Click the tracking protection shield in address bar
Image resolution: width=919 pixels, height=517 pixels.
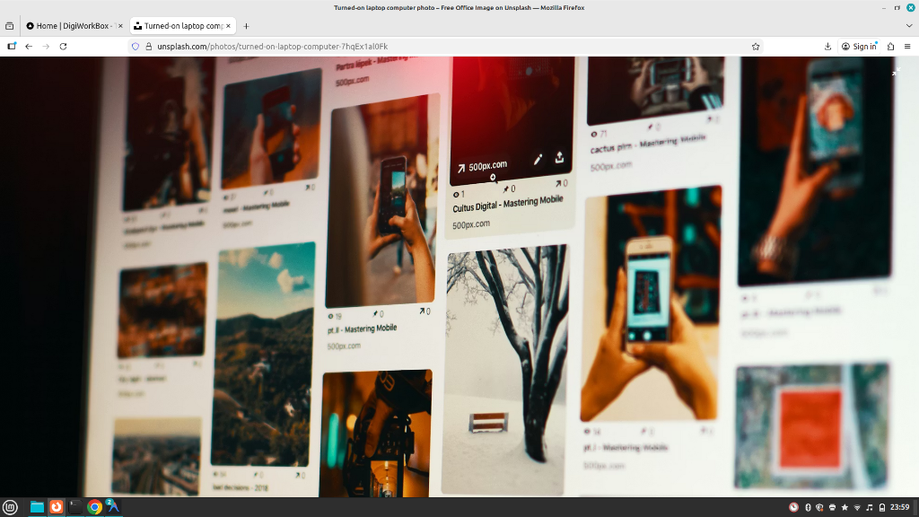tap(135, 46)
